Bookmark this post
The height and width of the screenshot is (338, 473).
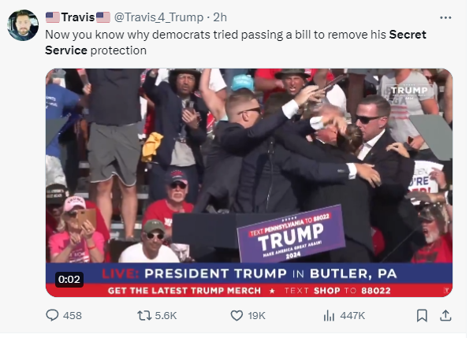[x=422, y=316]
